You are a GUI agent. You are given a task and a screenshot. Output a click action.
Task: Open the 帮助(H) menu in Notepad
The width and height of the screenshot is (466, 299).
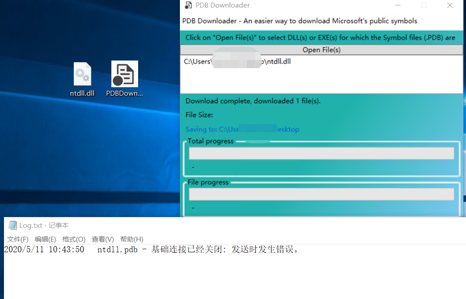132,239
